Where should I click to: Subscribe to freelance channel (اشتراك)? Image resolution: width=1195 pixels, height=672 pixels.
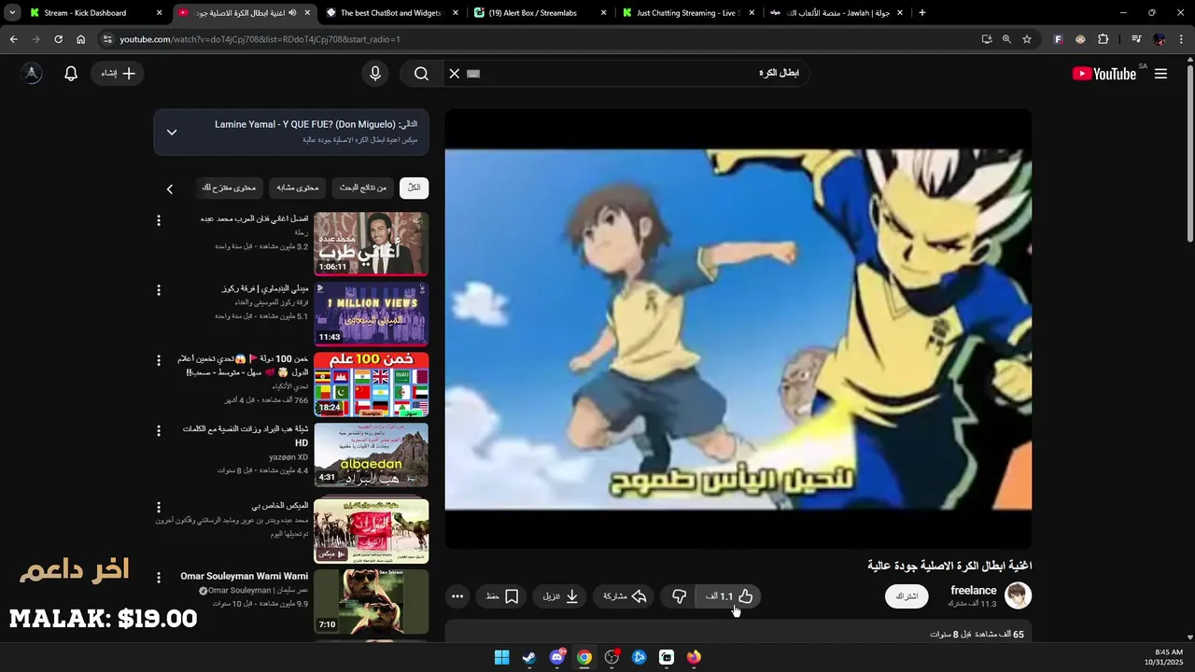coord(907,596)
